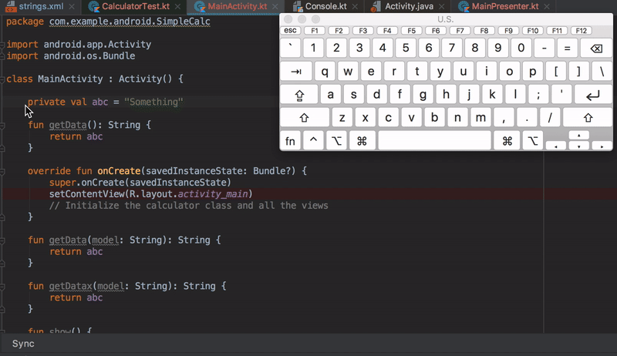The height and width of the screenshot is (356, 617).
Task: Click the up arrow key
Action: (x=579, y=136)
